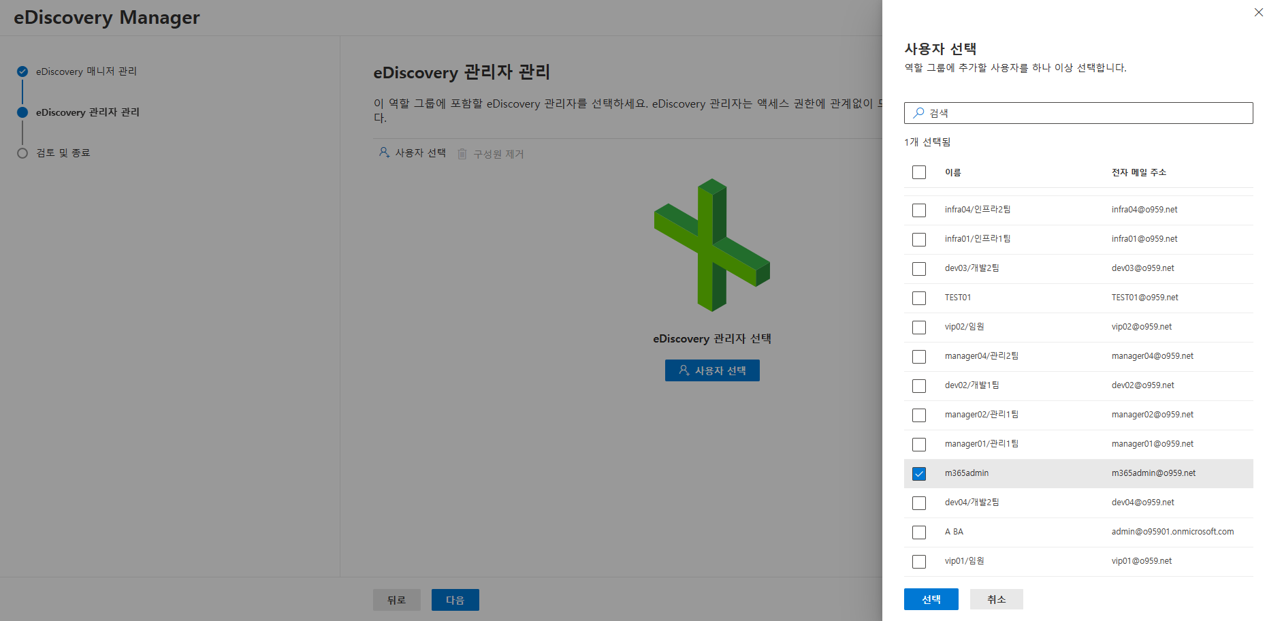Check the infra01/인프라1팀 checkbox
Viewport: 1267px width, 621px height.
click(919, 240)
